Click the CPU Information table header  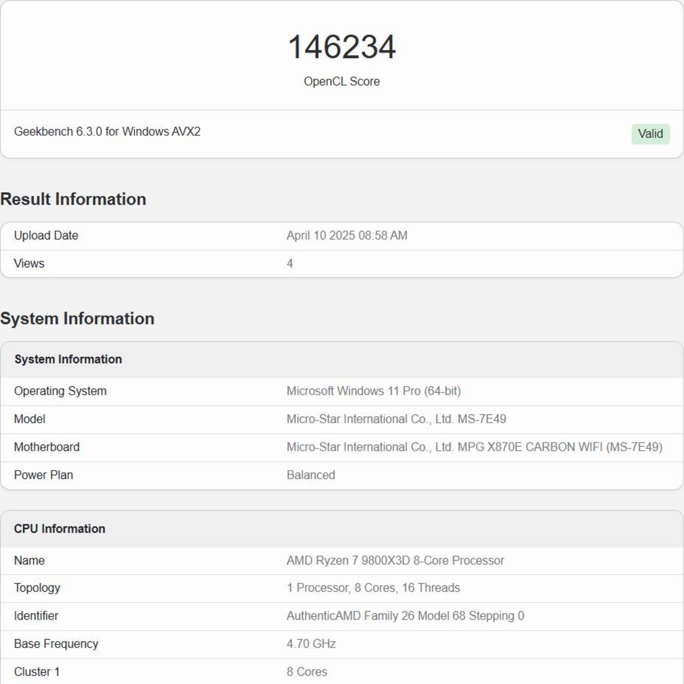point(59,529)
